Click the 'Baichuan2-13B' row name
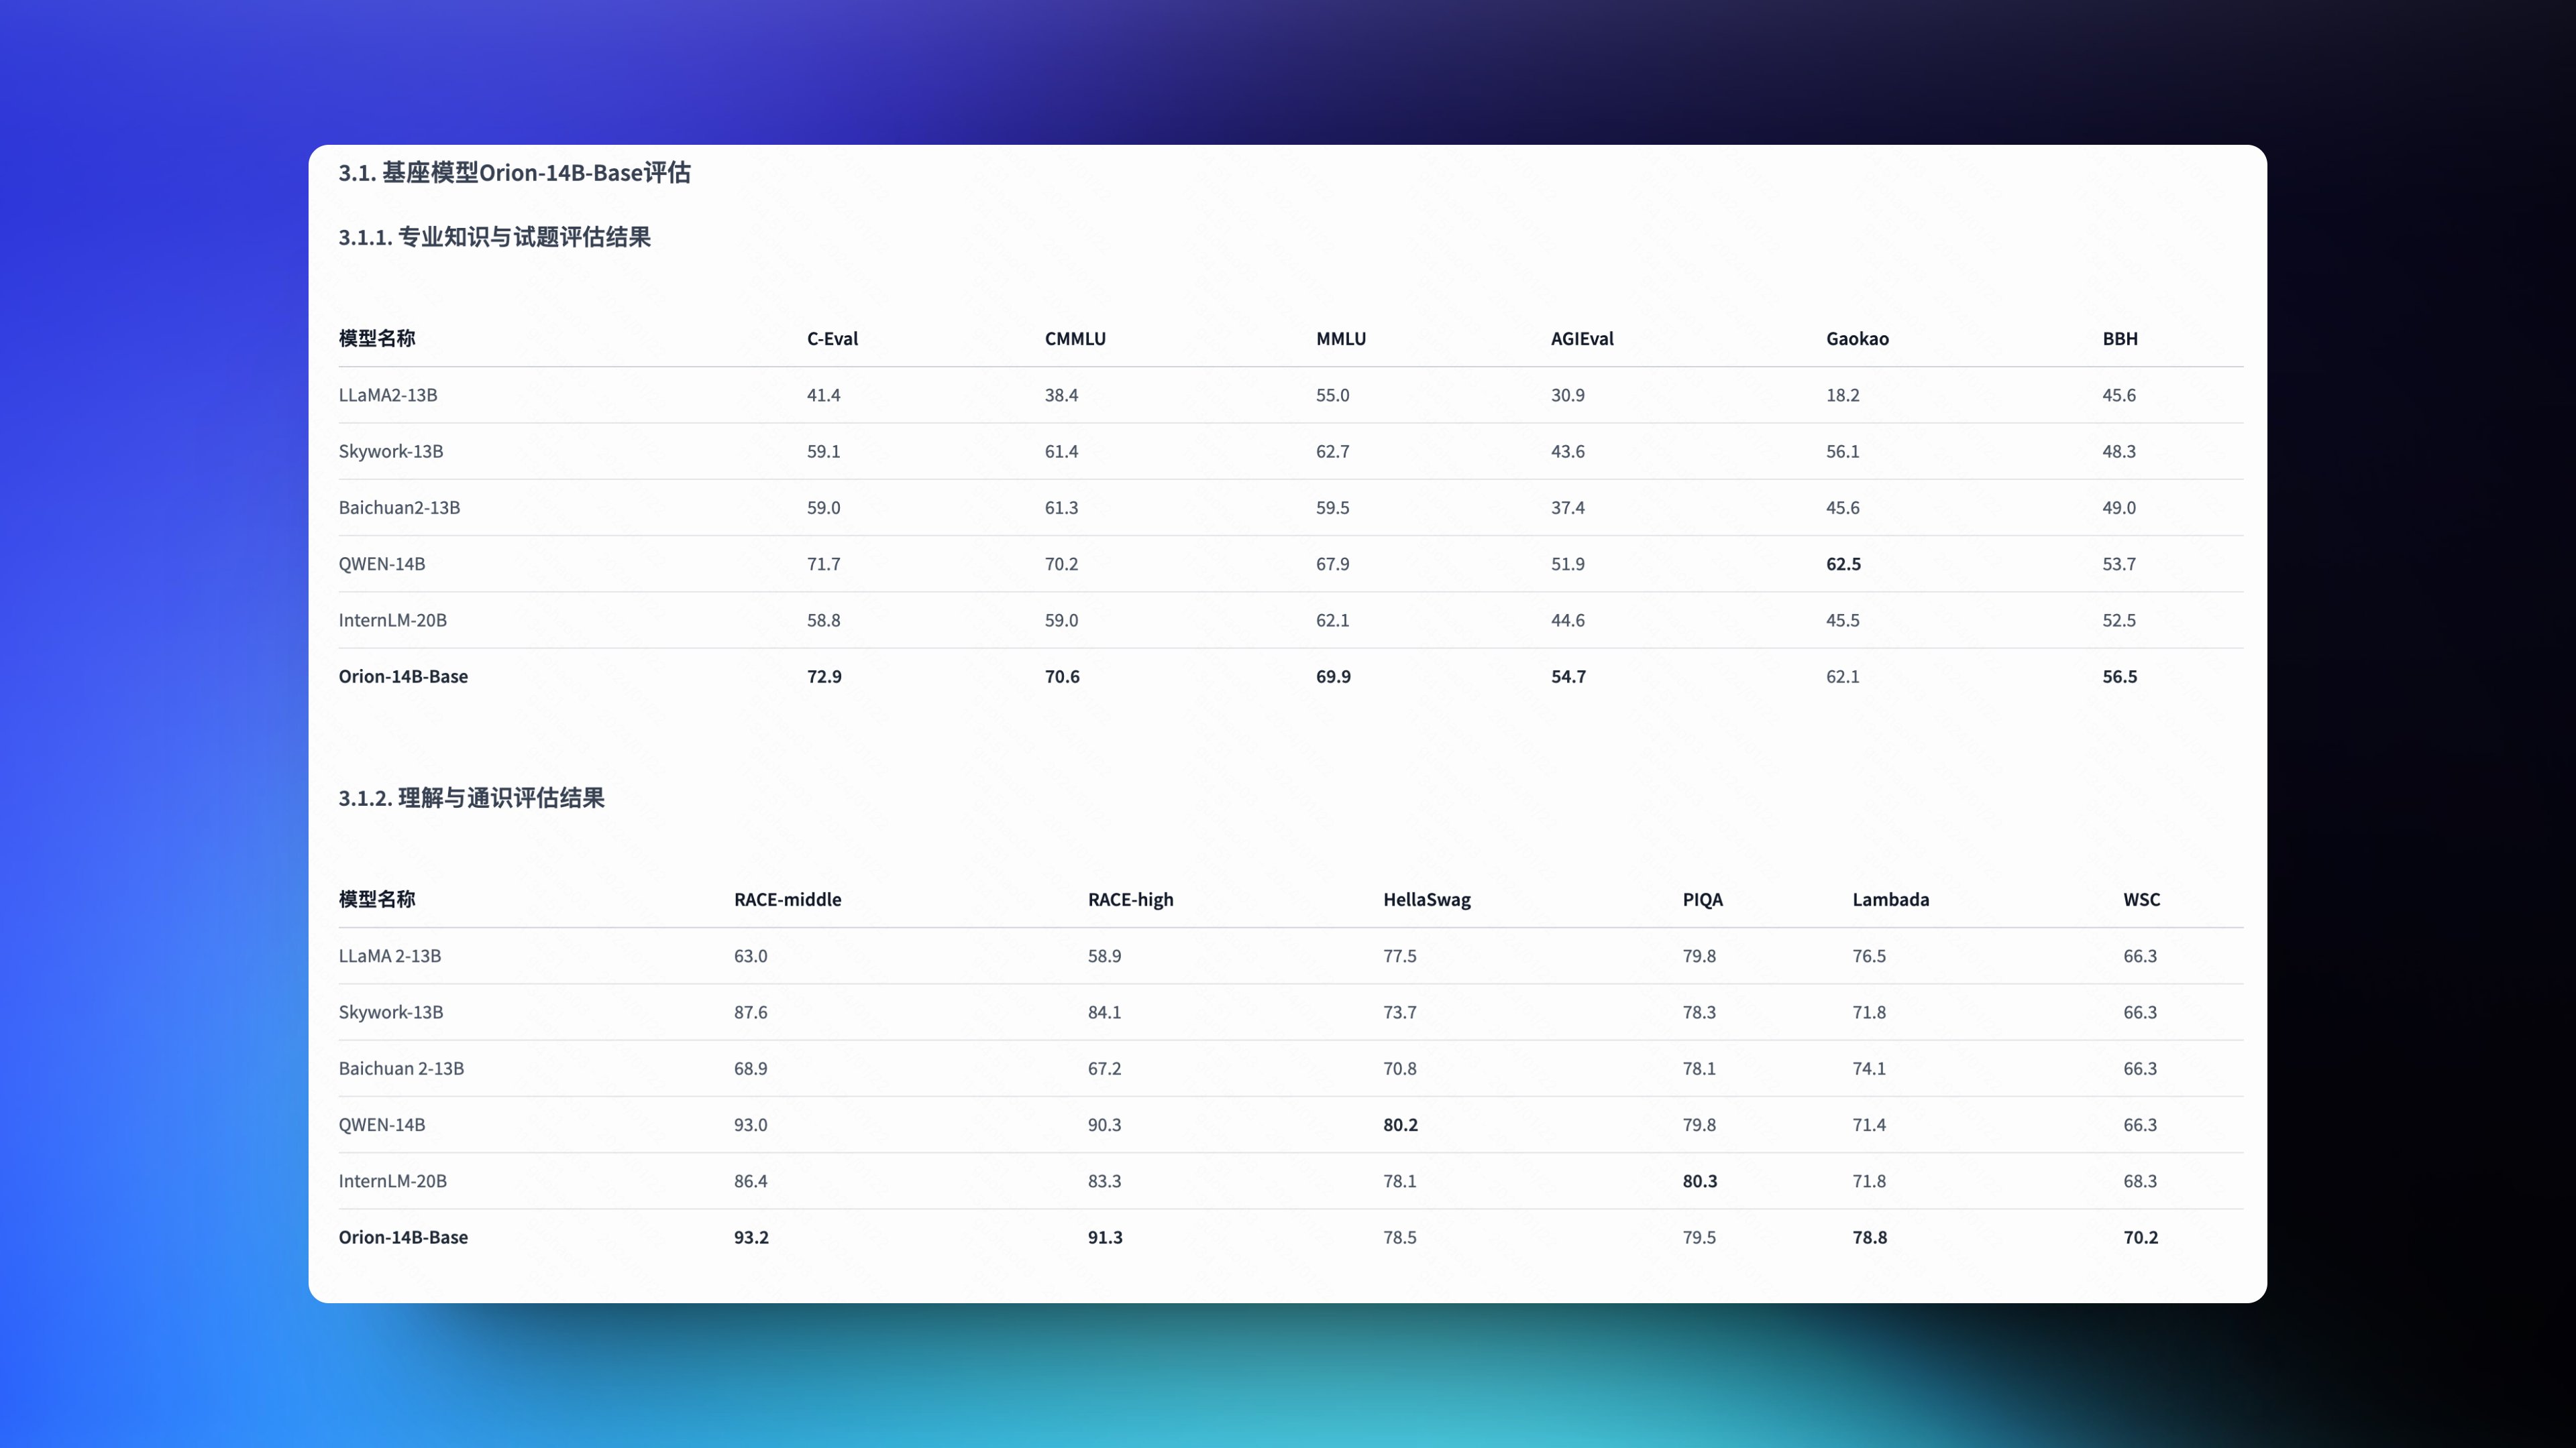2576x1448 pixels. tap(399, 507)
